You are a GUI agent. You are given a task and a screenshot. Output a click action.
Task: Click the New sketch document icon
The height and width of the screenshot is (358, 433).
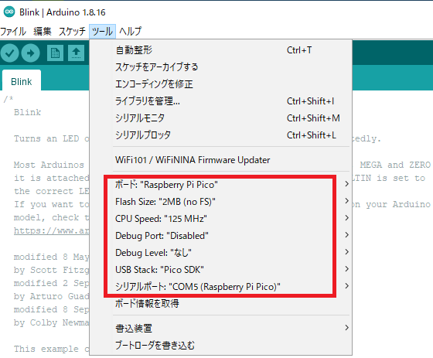point(55,53)
